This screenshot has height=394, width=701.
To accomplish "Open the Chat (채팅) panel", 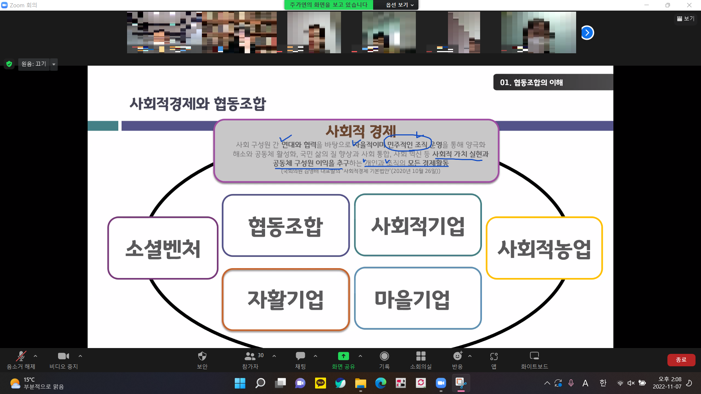I will [300, 360].
